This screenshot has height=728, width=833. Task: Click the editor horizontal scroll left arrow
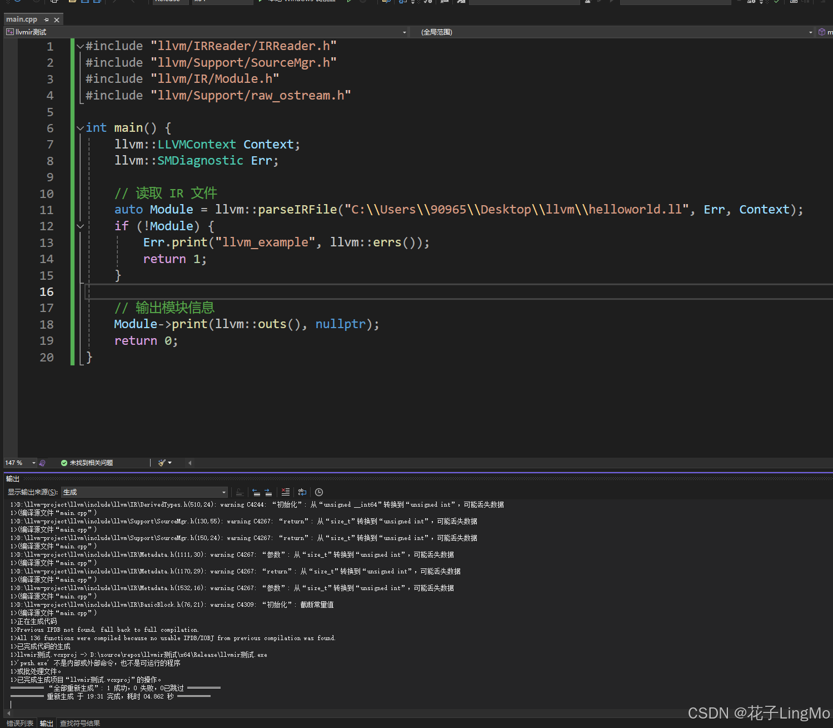(x=189, y=463)
